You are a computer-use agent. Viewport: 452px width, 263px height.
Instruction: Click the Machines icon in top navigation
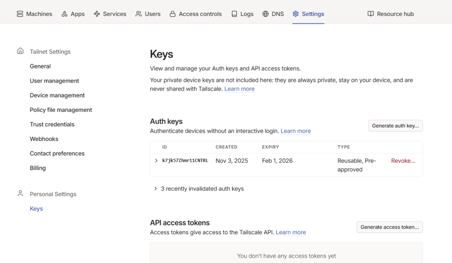(x=20, y=14)
